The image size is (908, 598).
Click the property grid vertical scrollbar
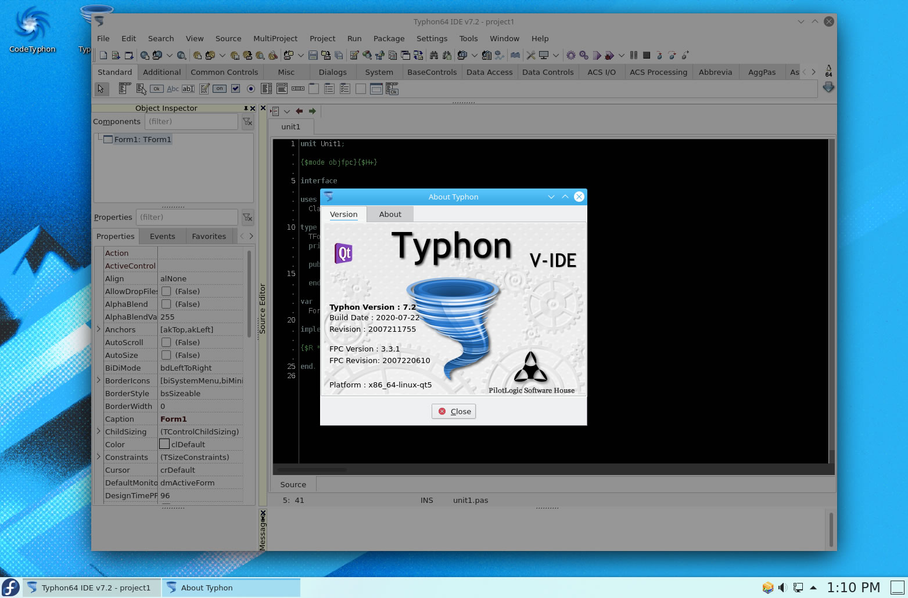[249, 294]
